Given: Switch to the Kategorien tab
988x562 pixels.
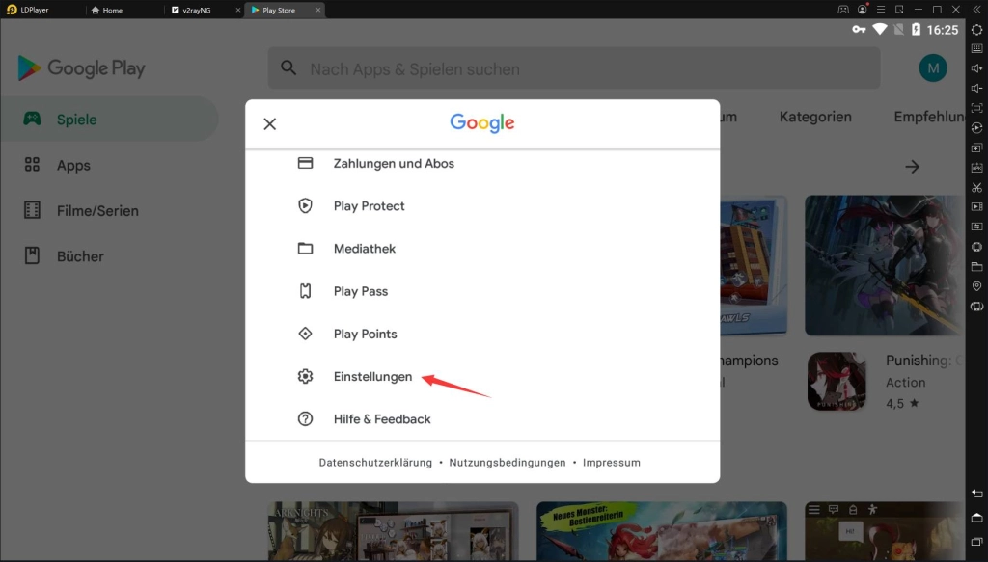Looking at the screenshot, I should pyautogui.click(x=815, y=117).
